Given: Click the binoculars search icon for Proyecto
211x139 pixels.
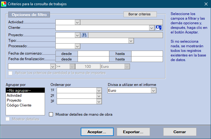Looking at the screenshot, I should (84, 35).
